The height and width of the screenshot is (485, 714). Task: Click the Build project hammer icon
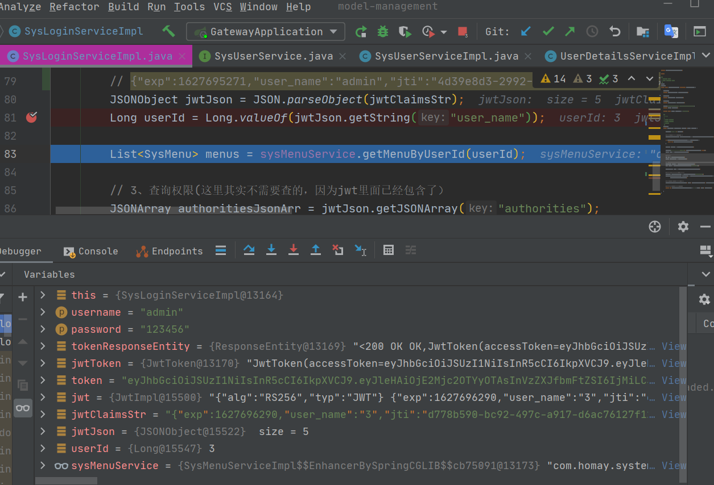(x=168, y=31)
